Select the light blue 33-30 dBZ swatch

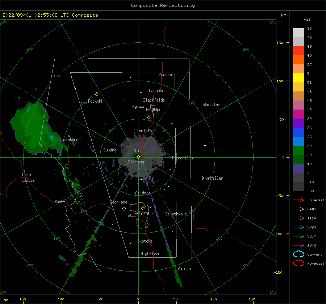click(298, 141)
